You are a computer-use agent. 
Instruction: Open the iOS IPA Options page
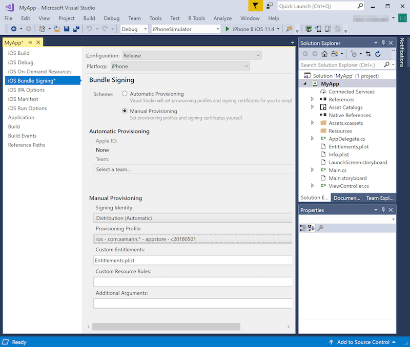(x=26, y=90)
